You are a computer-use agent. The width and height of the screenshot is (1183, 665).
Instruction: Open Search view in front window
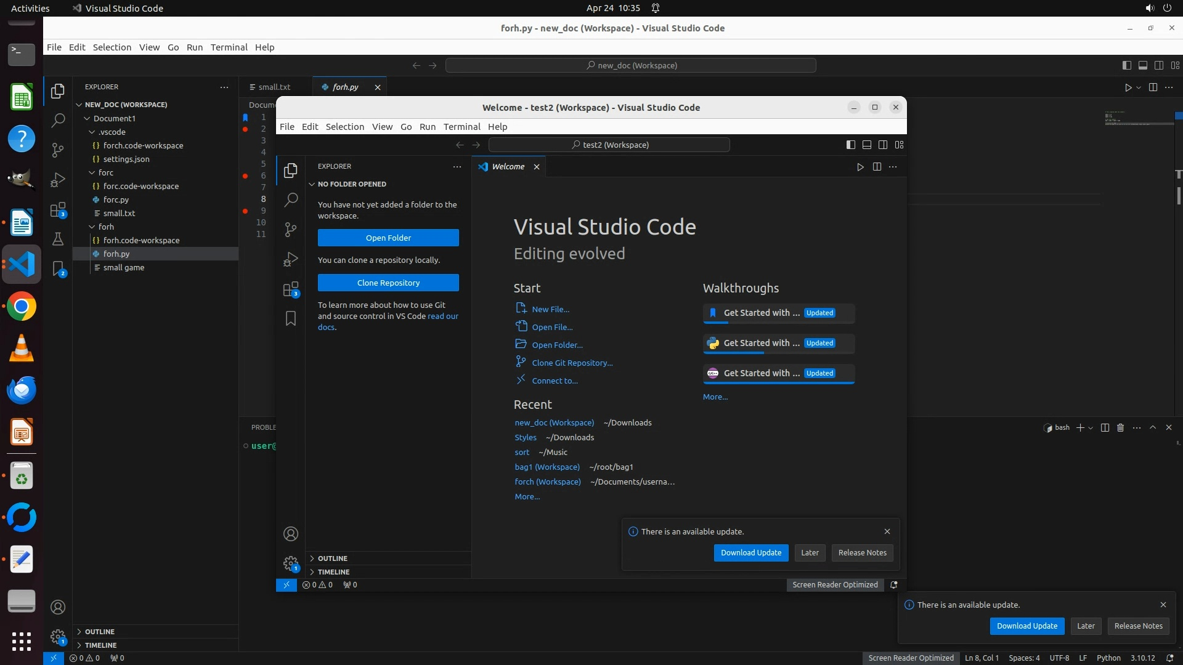291,199
